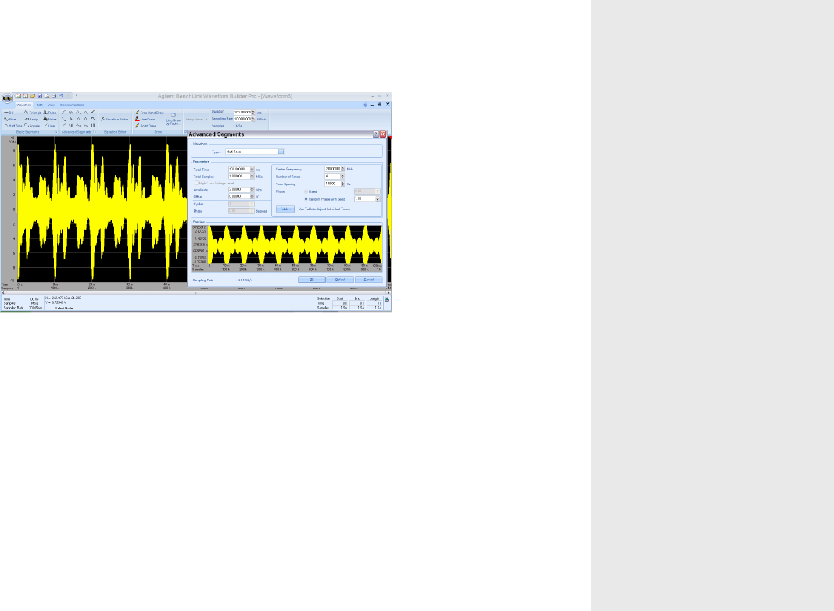Click OK in Advanced Segments dialog
The height and width of the screenshot is (611, 834).
[312, 280]
